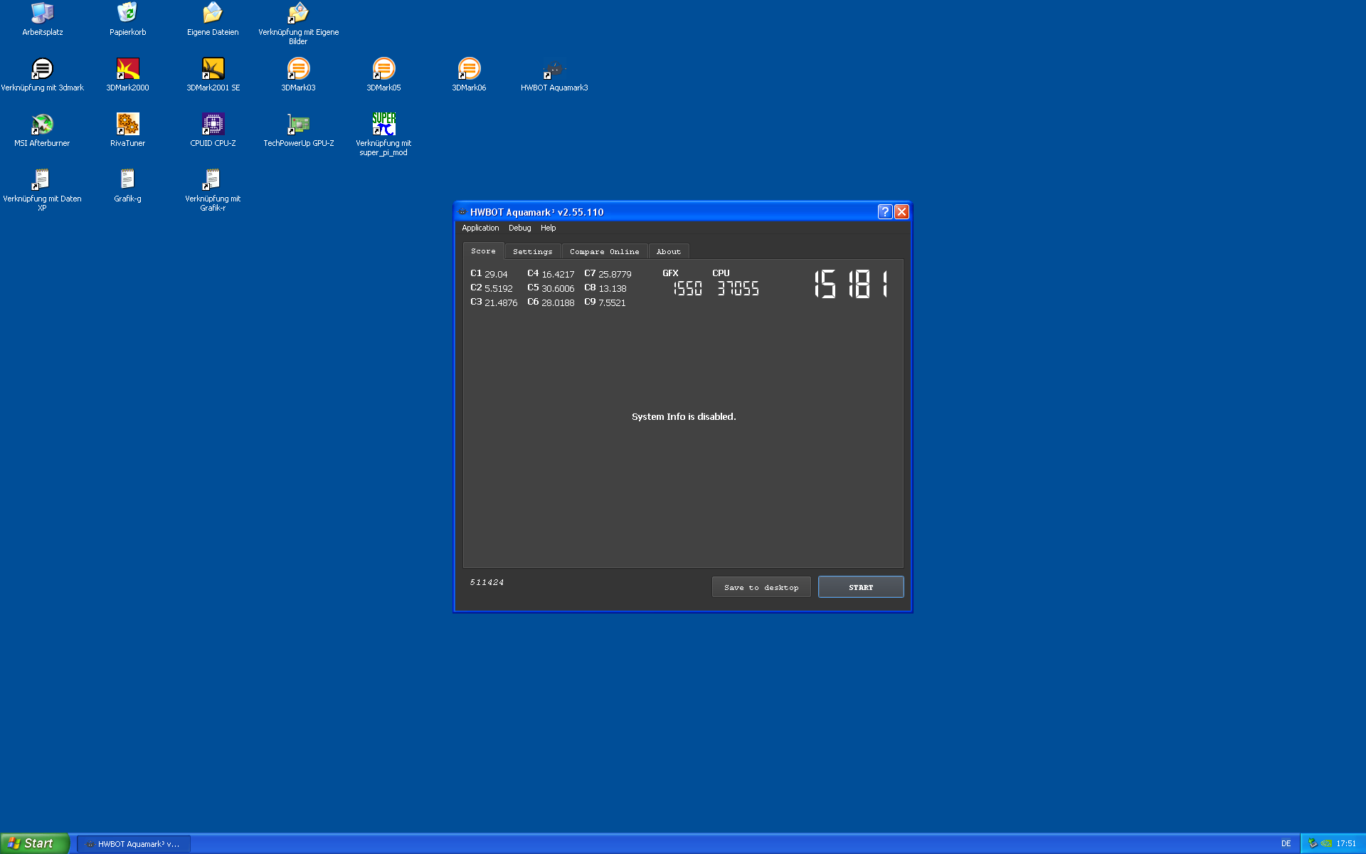Viewport: 1366px width, 854px height.
Task: Select the 3DMark06 desktop icon
Action: 469,75
